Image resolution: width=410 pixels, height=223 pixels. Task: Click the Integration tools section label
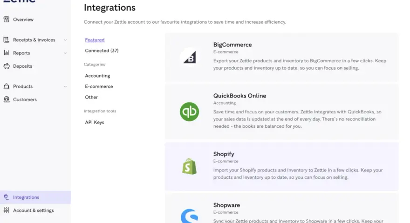click(100, 111)
